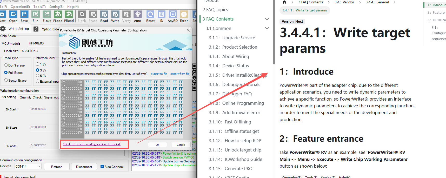446x178 pixels.
Task: Select the Don't erase radio button
Action: [x=6, y=65]
